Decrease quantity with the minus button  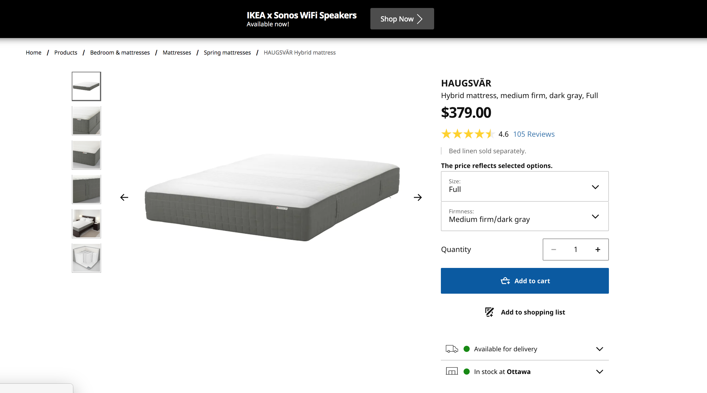[x=553, y=250]
